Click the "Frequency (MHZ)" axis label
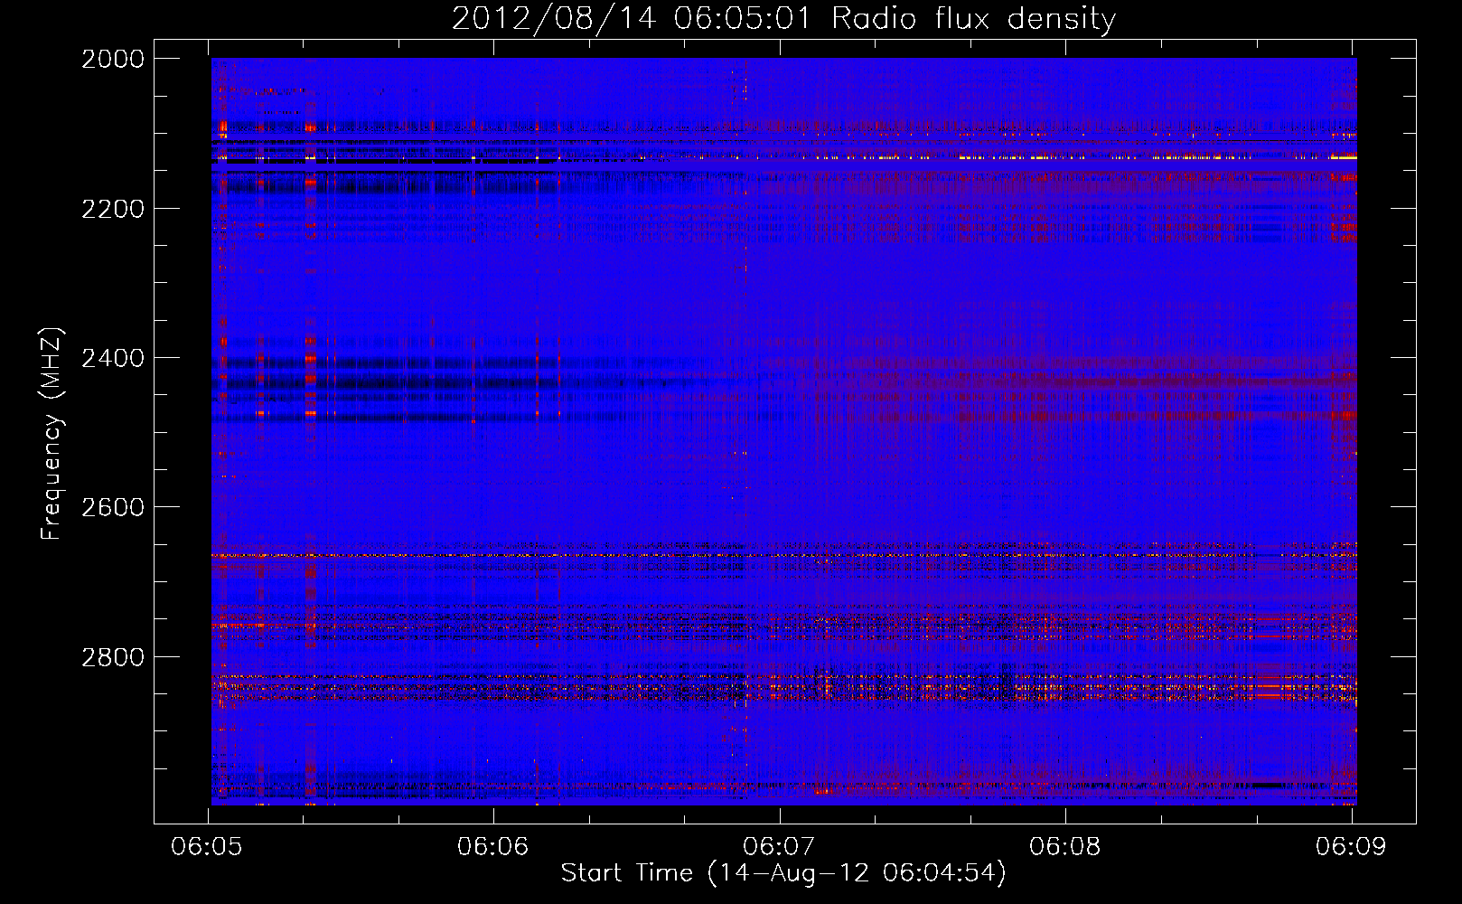 [52, 434]
